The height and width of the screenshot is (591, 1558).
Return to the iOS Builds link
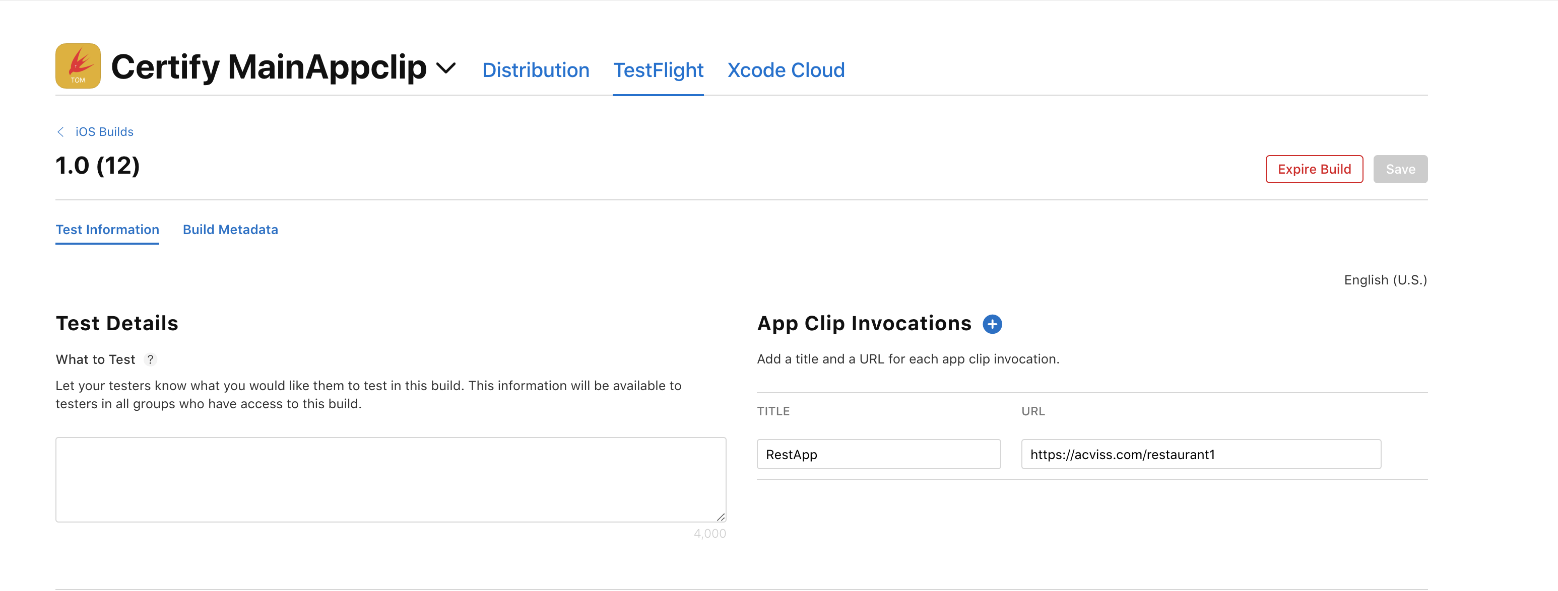(104, 132)
